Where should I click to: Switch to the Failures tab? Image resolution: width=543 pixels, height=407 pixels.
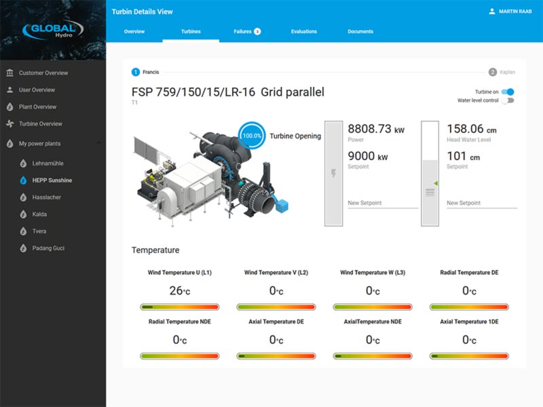(247, 31)
